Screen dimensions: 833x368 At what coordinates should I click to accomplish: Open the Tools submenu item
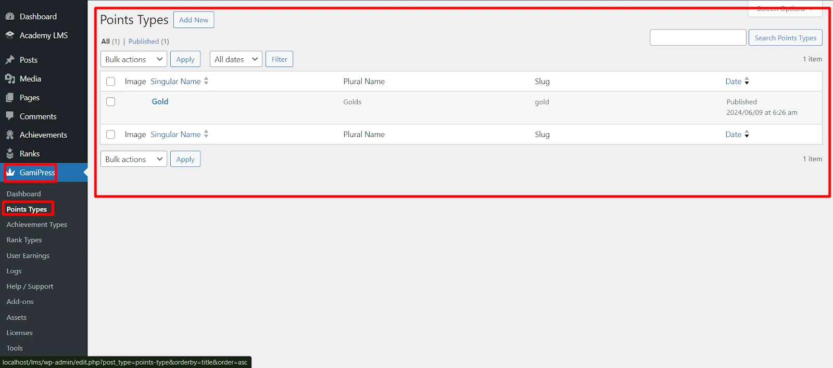click(x=15, y=348)
